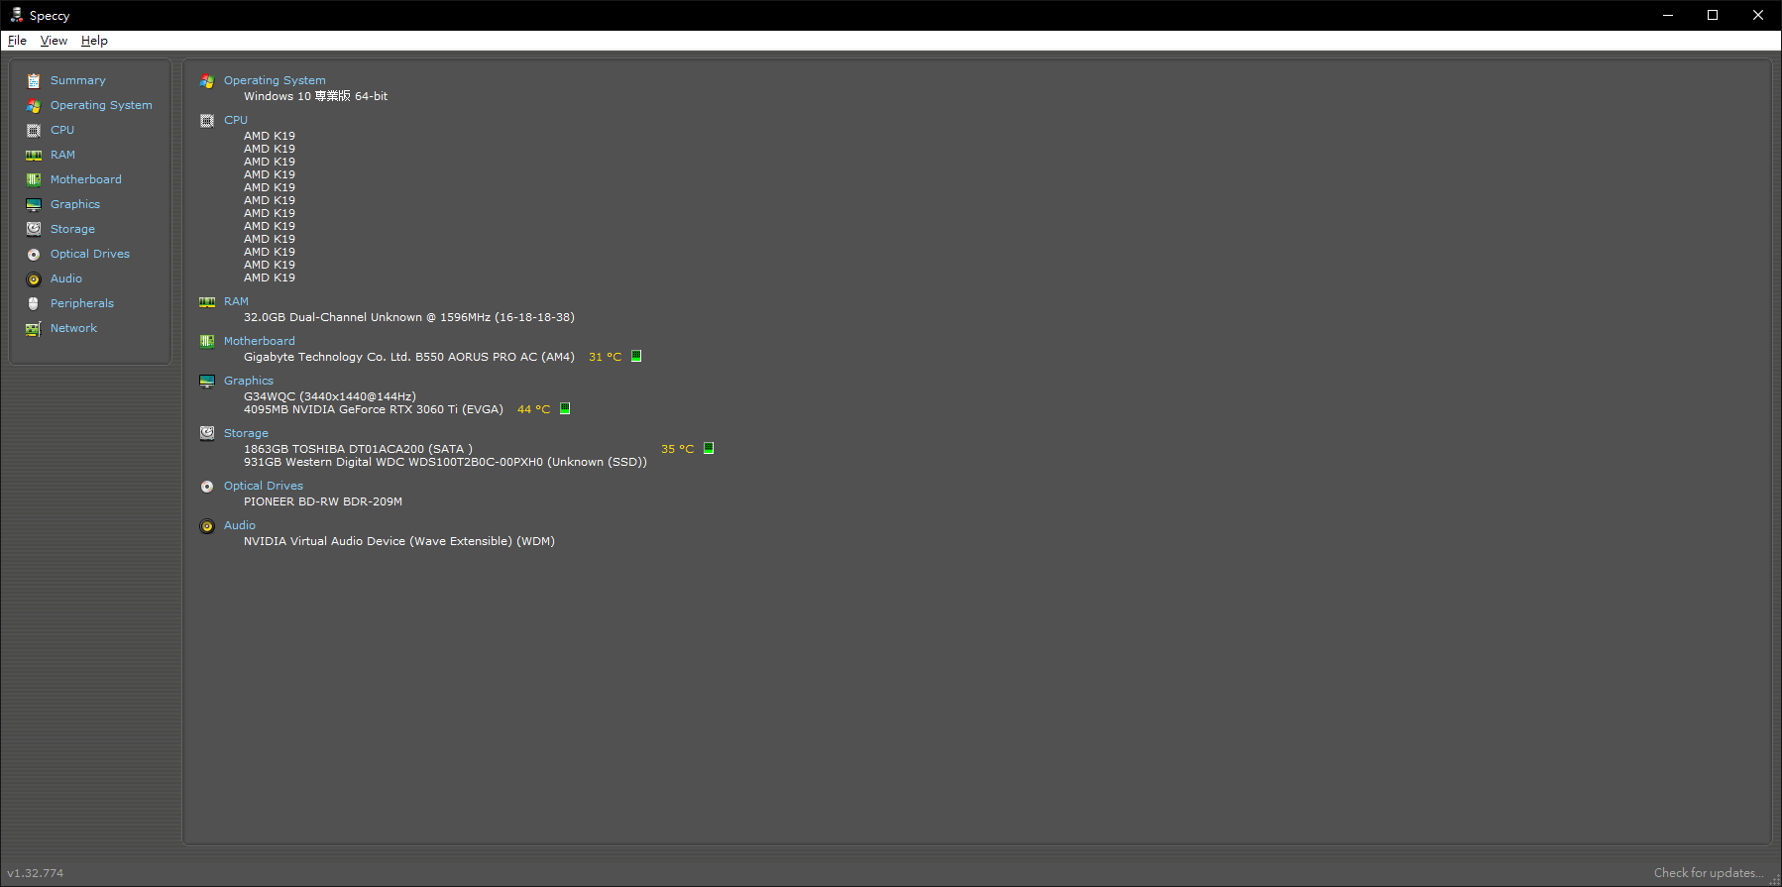
Task: Click the board icon beside Motherboard heading
Action: point(207,342)
